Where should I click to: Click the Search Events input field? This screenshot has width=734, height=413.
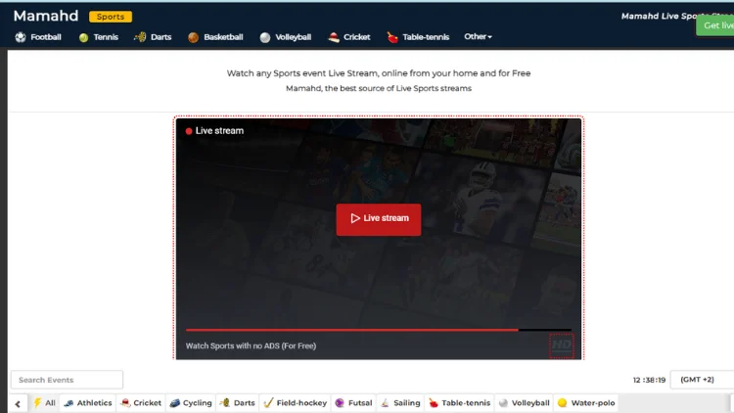pos(67,380)
